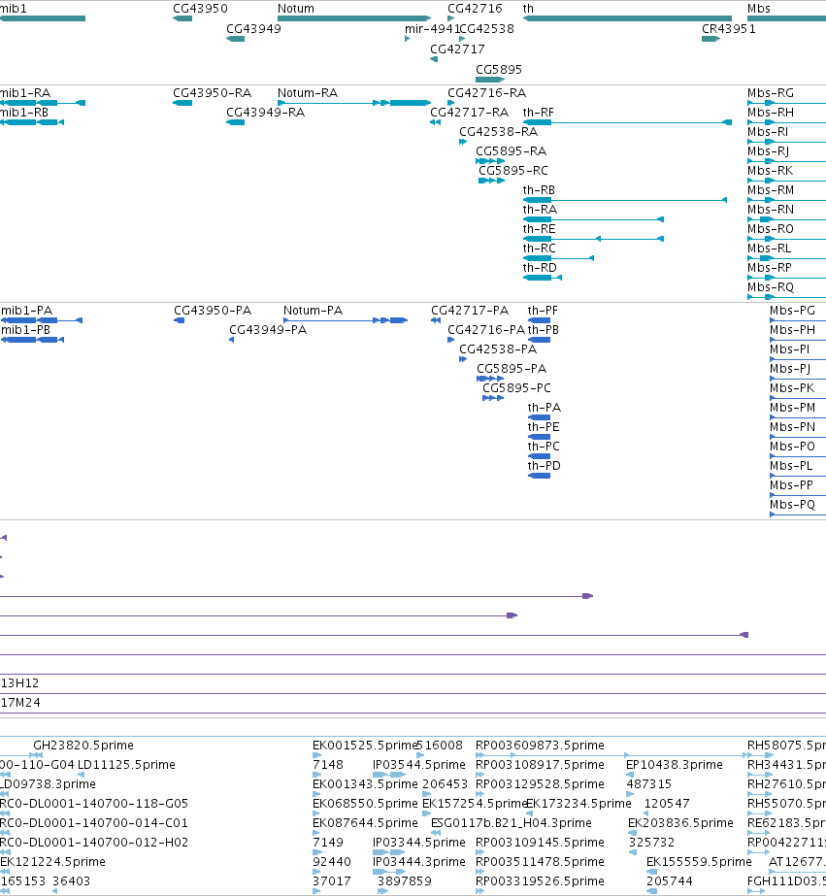Select cDNA label EP10438.3prime
This screenshot has height=896, width=826.
point(674,765)
